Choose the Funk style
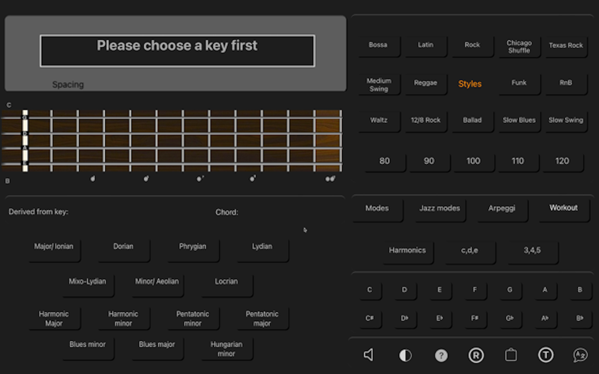The image size is (599, 374). coord(519,84)
